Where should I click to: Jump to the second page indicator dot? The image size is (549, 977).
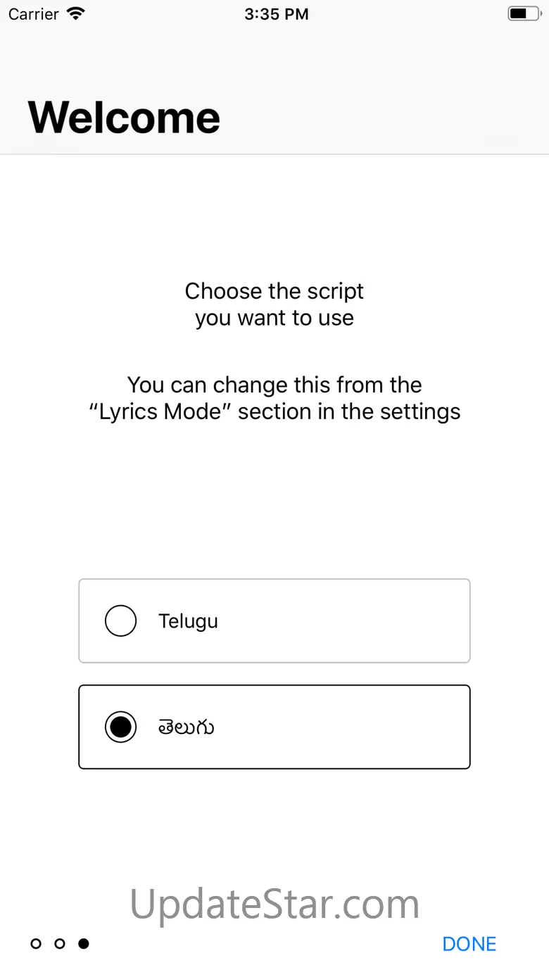click(x=60, y=944)
